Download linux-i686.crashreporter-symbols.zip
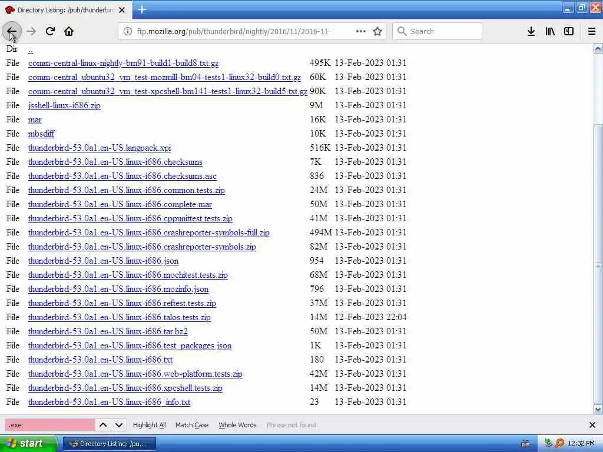Screen dimensions: 603x452 tap(142, 247)
